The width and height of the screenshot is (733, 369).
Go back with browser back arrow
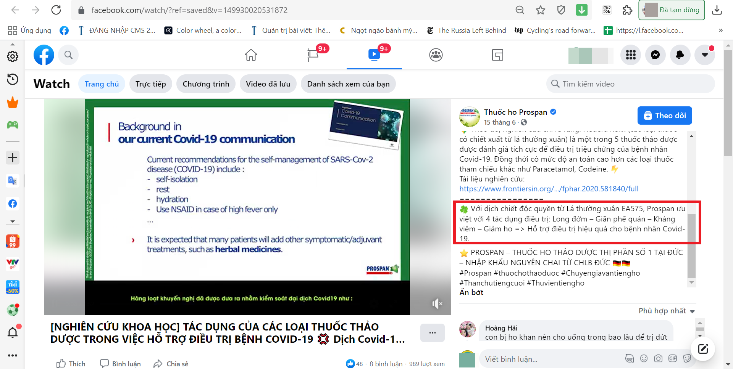tap(15, 10)
